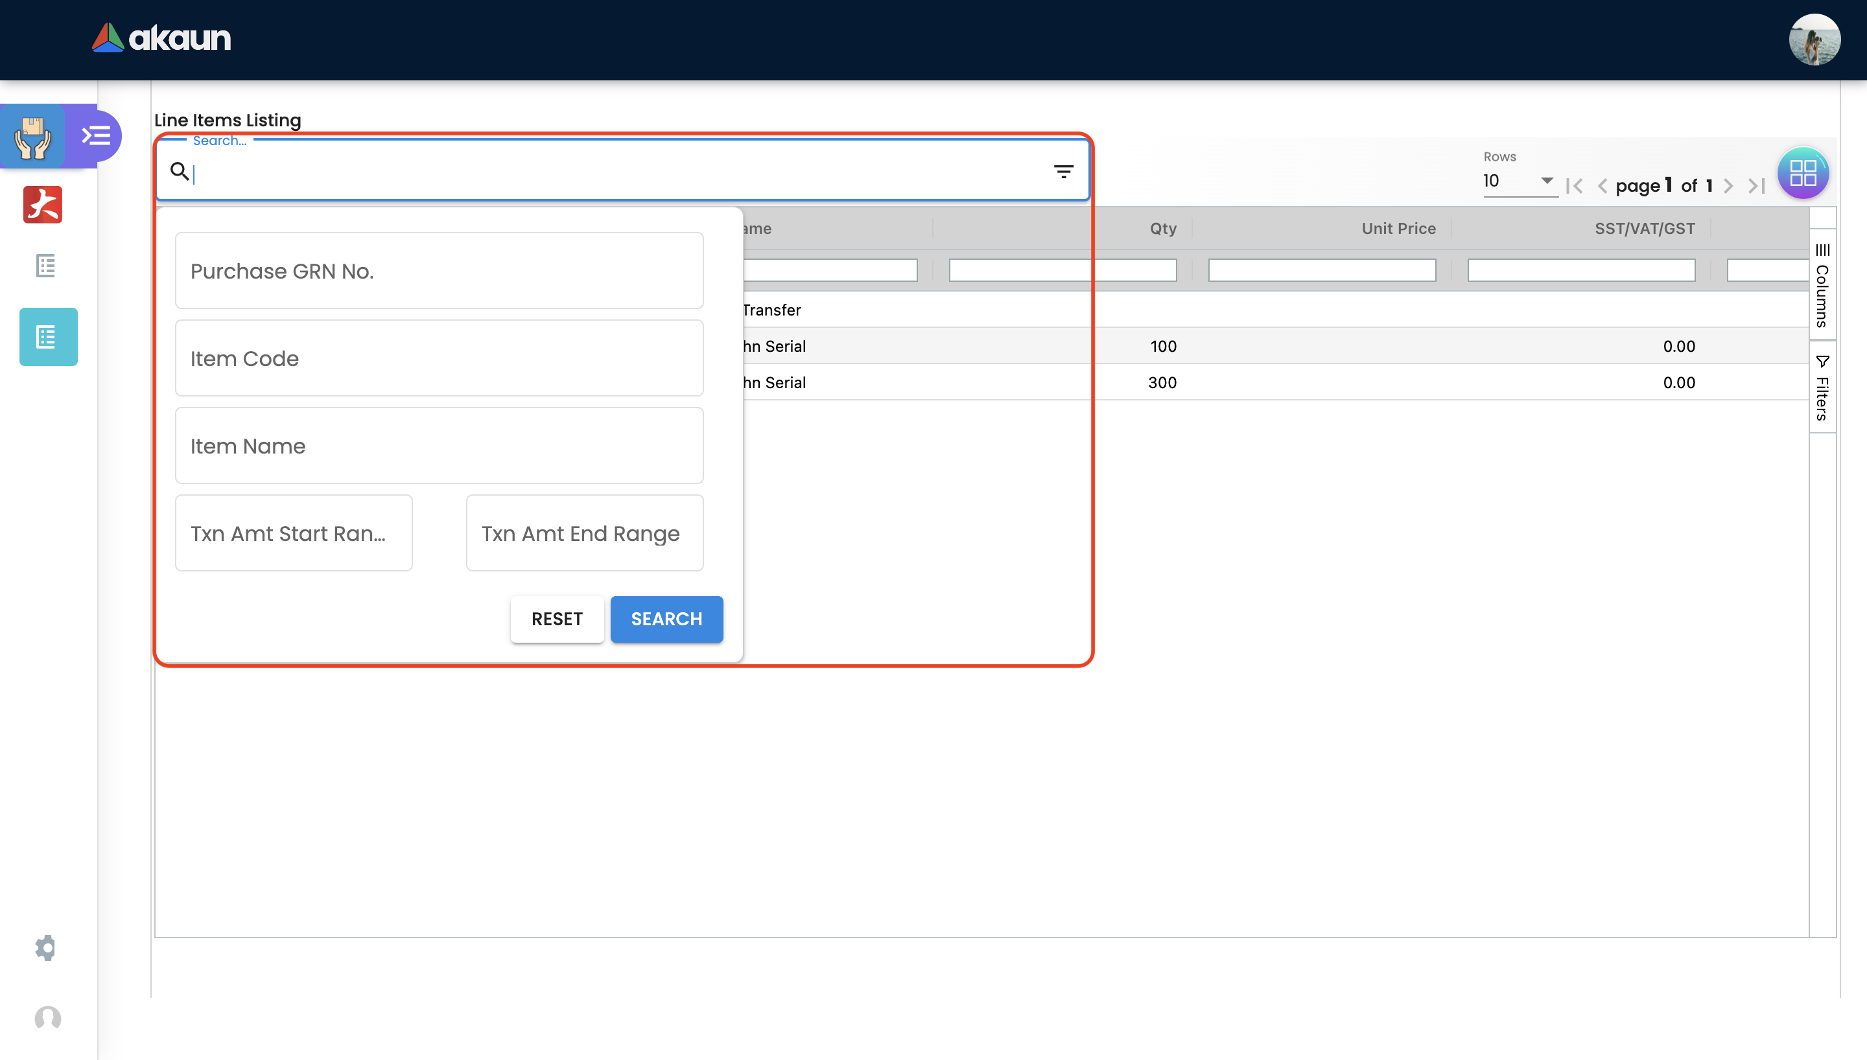Jump to the last page arrow
The height and width of the screenshot is (1060, 1867).
pyautogui.click(x=1756, y=187)
